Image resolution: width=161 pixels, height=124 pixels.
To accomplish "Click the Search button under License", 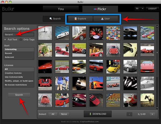I will point(19,95).
